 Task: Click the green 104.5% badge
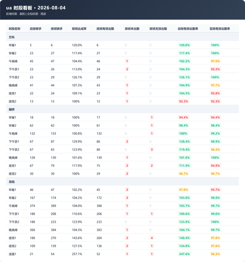(x=184, y=93)
